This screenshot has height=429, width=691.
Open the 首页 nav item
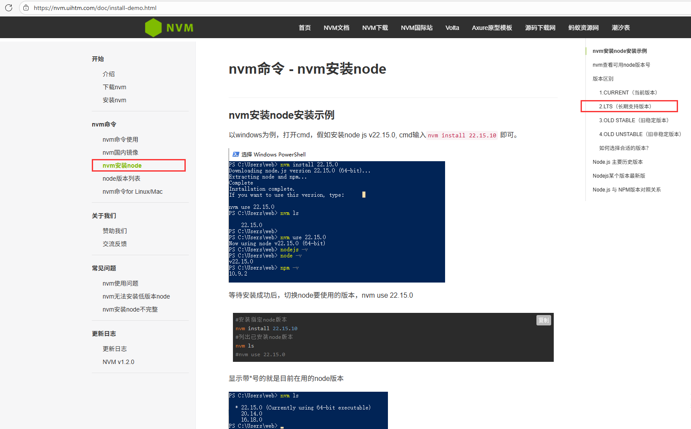[x=305, y=28]
